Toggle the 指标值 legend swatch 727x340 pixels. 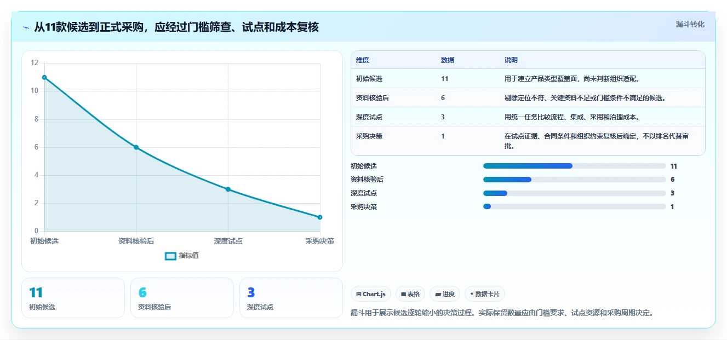tap(170, 256)
